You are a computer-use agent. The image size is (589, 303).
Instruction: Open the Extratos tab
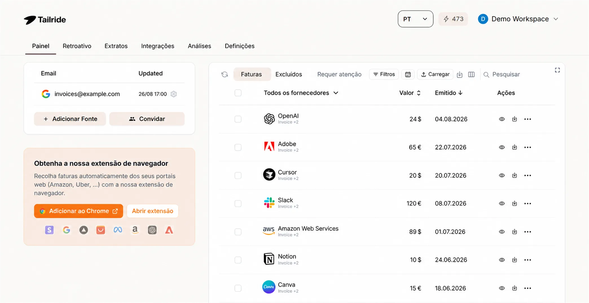116,46
